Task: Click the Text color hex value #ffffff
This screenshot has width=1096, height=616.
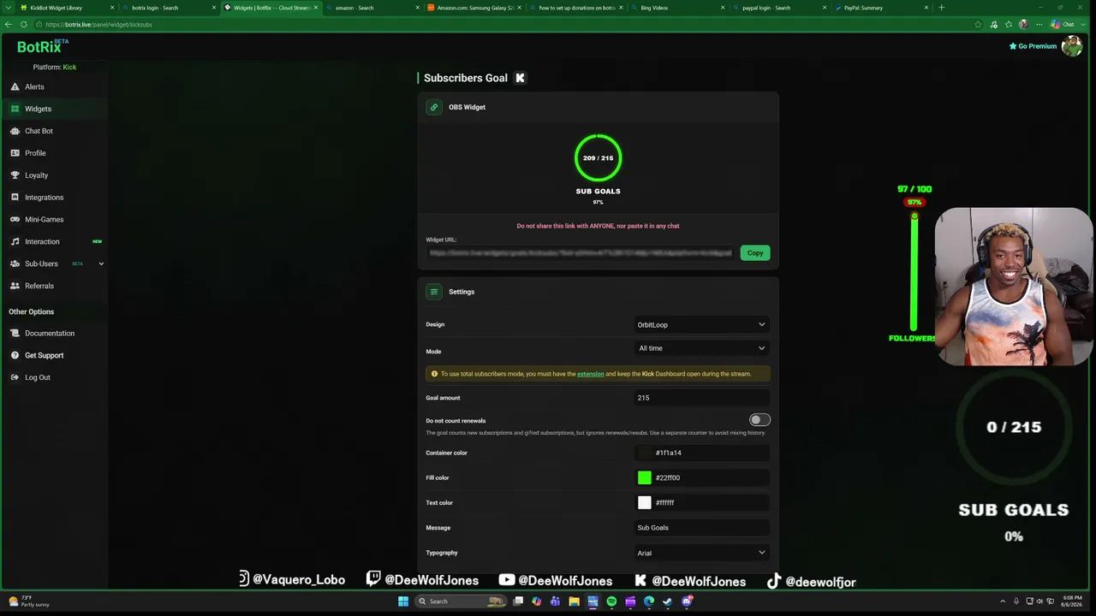Action: [x=665, y=502]
